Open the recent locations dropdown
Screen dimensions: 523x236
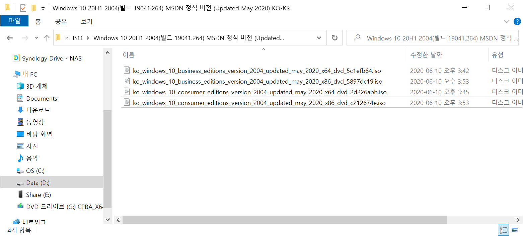[36, 38]
